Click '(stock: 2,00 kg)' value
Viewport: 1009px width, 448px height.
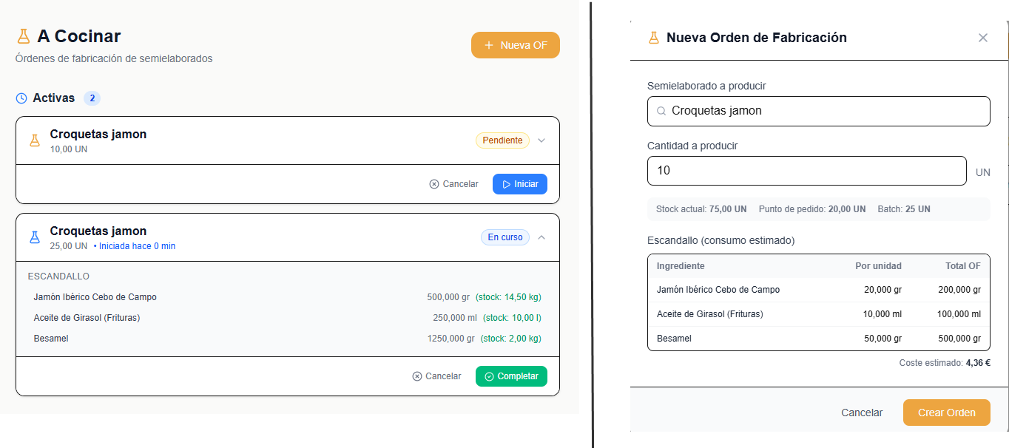click(x=511, y=339)
